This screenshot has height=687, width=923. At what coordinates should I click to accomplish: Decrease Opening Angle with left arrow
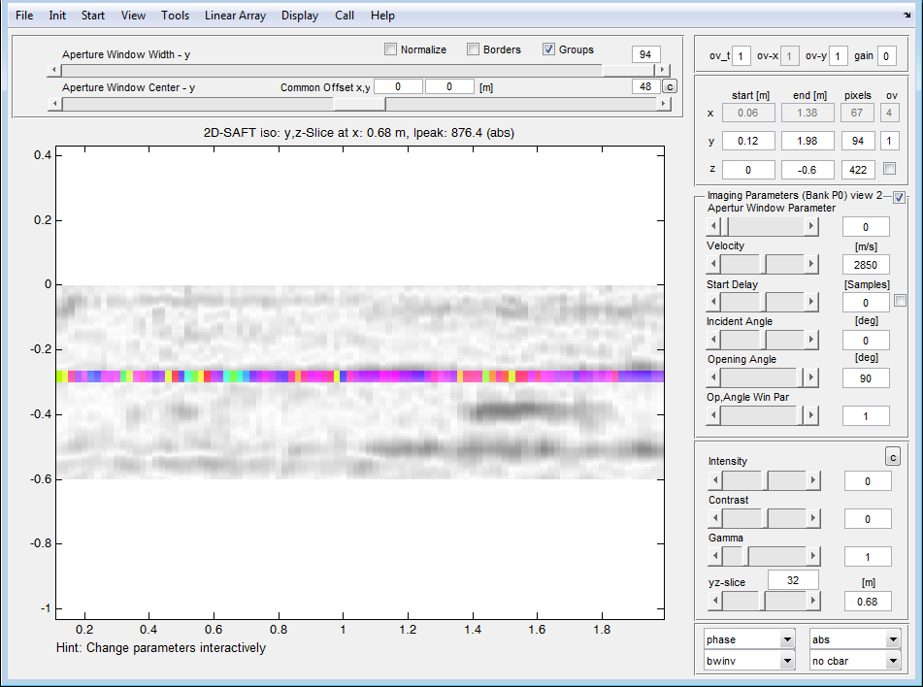[x=713, y=377]
